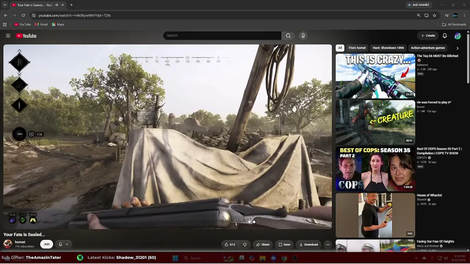Click the zoom magnifier in the address bar
This screenshot has width=470, height=264.
(419, 15)
